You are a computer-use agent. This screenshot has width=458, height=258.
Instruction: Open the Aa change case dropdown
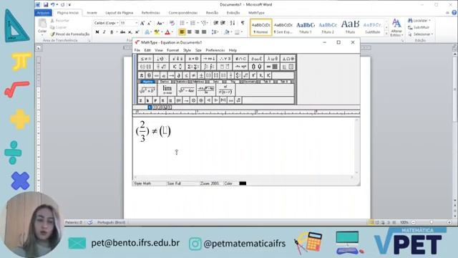pos(160,23)
